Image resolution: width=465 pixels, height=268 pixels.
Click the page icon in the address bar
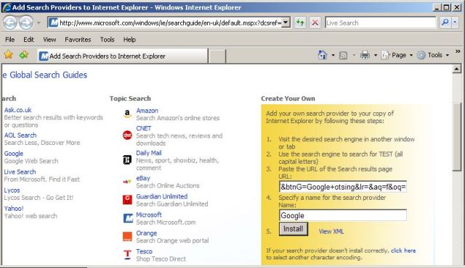click(53, 22)
